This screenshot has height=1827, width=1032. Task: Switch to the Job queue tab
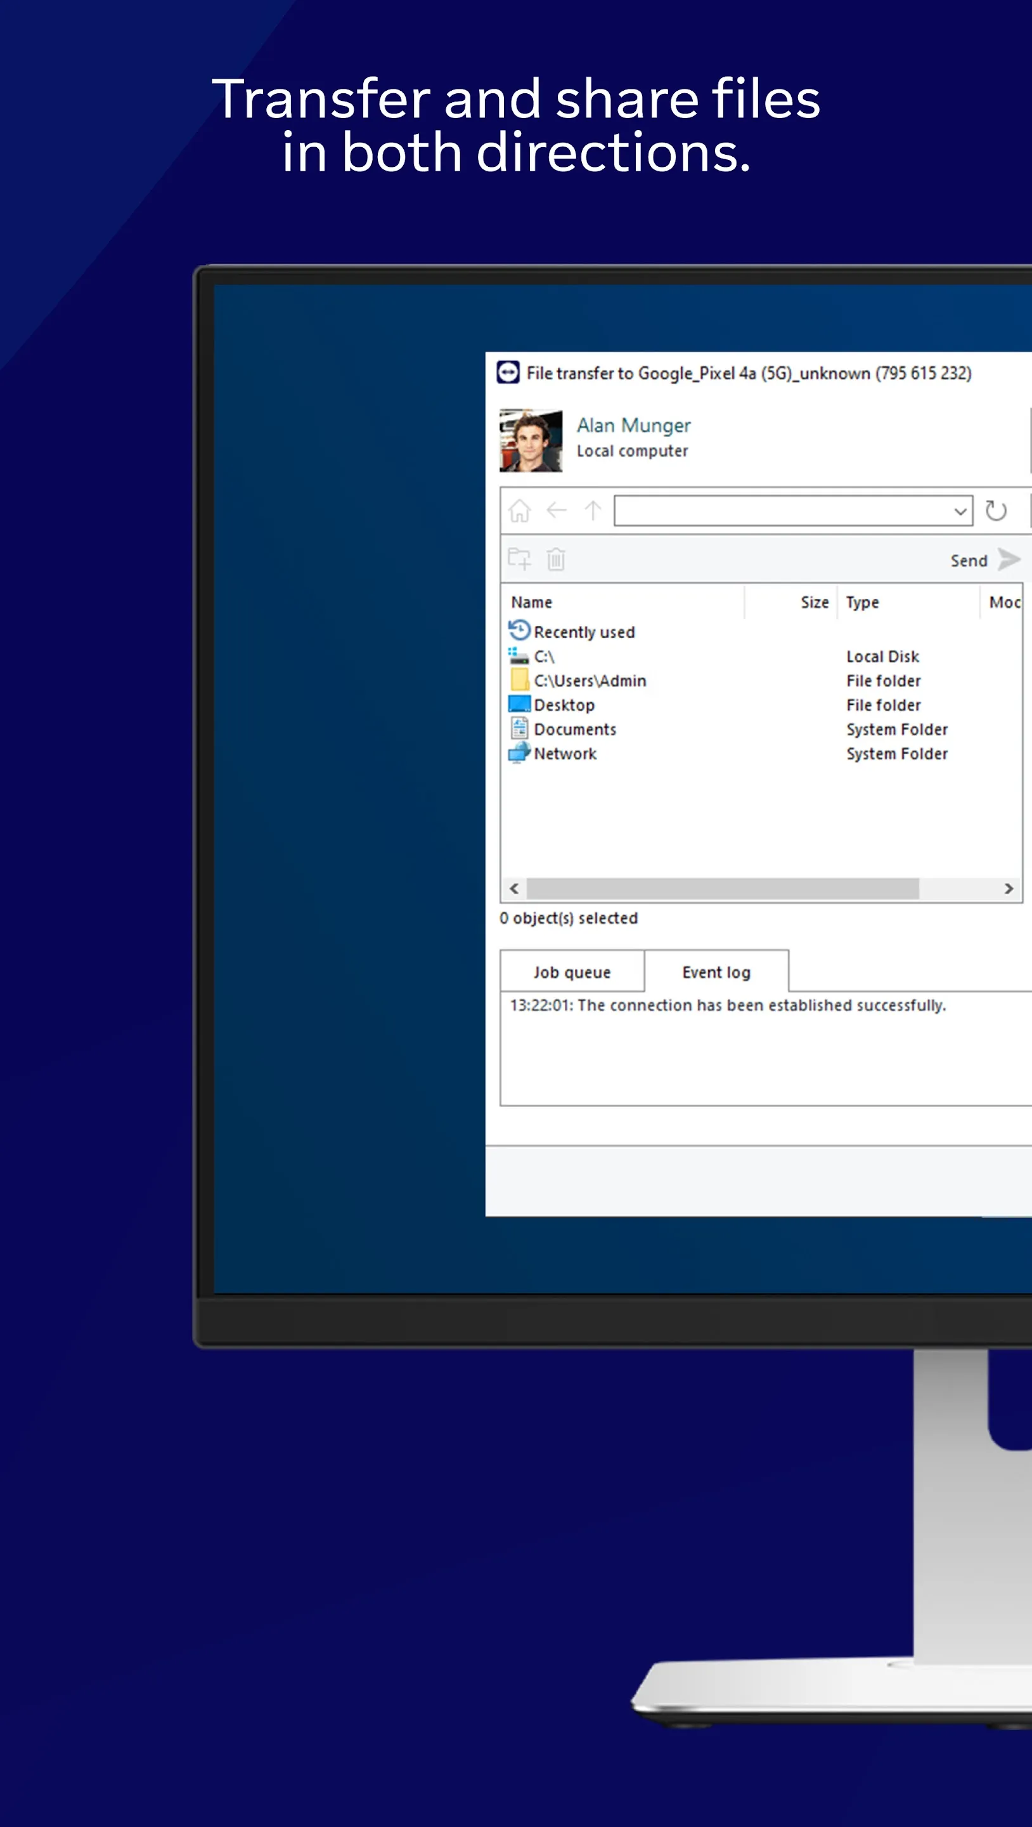[x=571, y=972]
